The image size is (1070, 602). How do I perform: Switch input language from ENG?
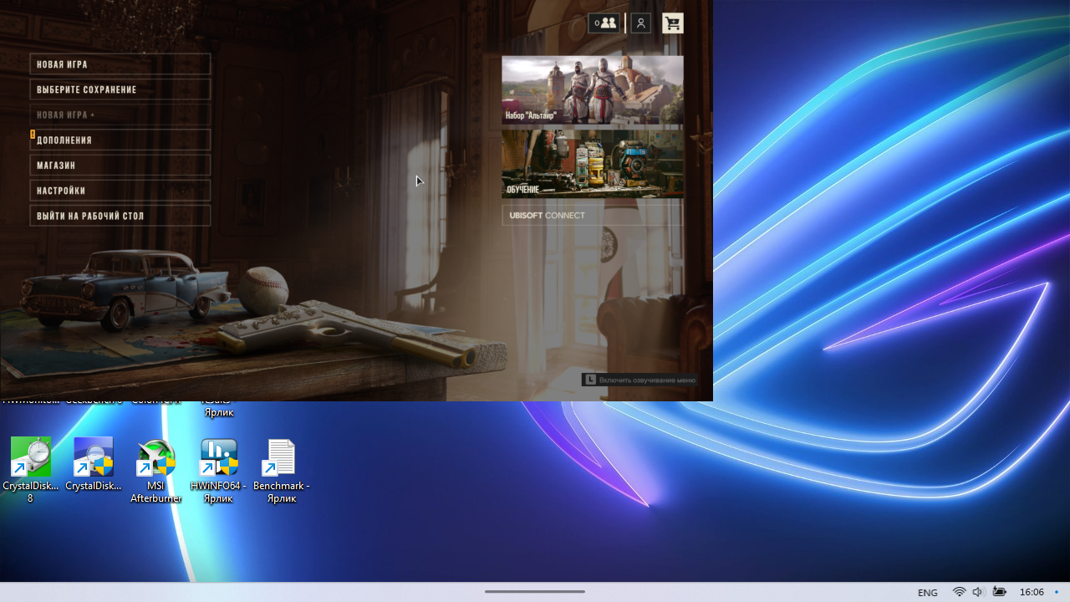coord(927,593)
